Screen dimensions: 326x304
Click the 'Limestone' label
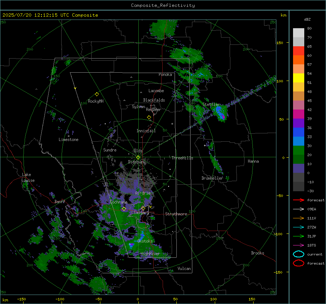pyautogui.click(x=68, y=140)
